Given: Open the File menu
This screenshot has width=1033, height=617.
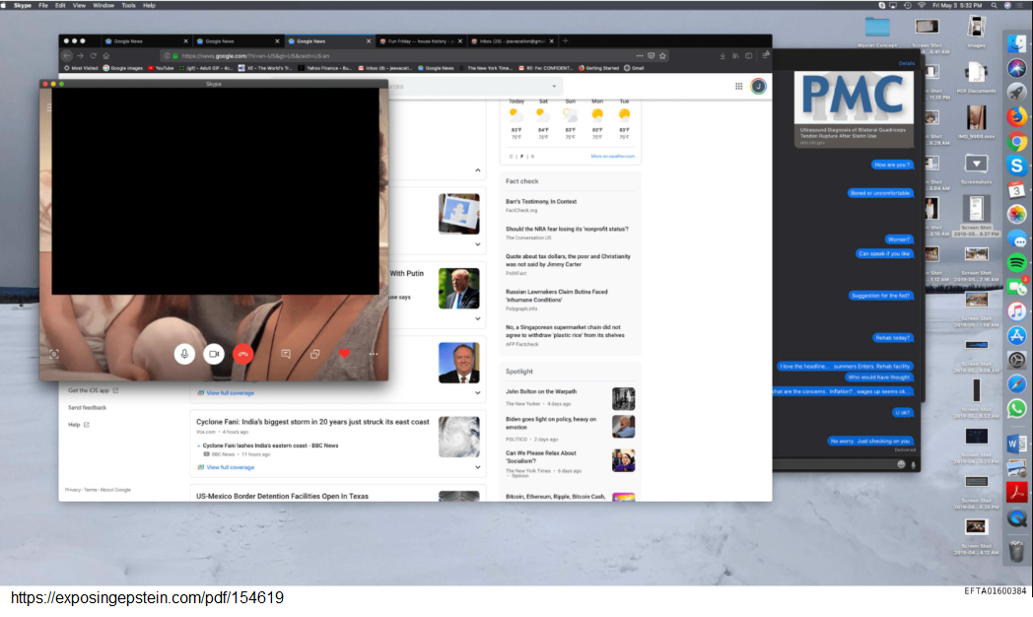Looking at the screenshot, I should tap(43, 5).
